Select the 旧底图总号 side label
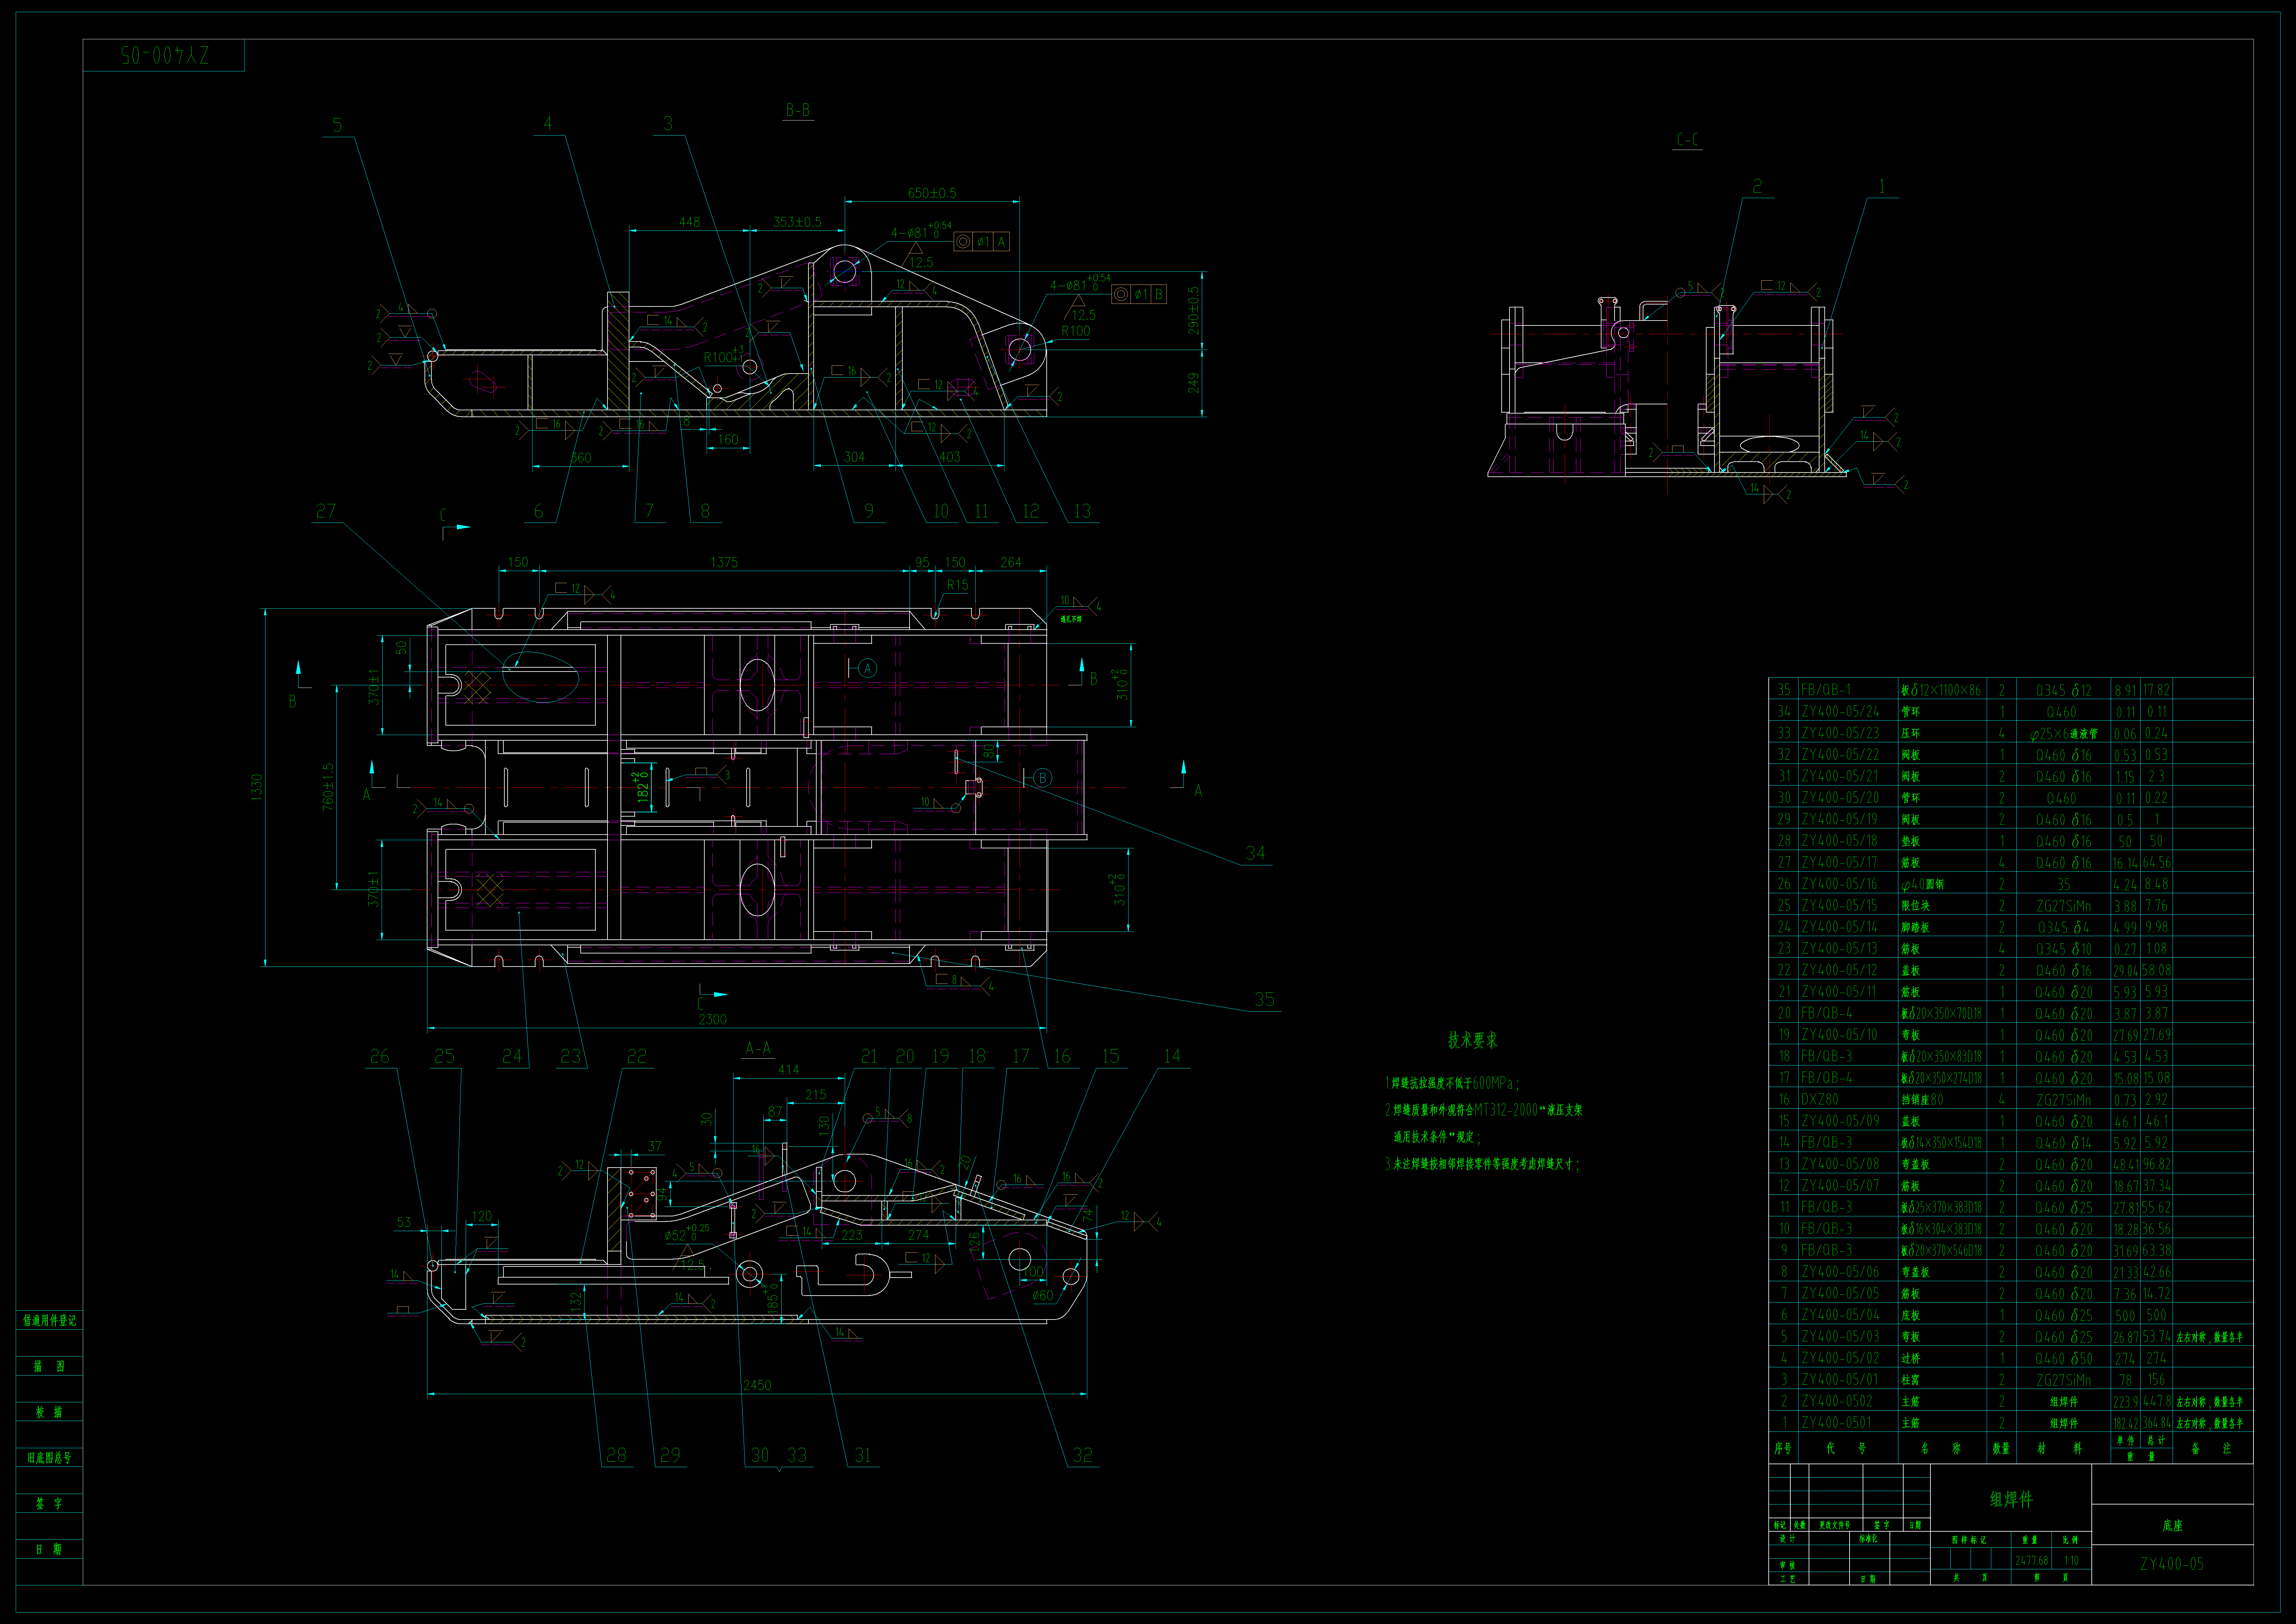The width and height of the screenshot is (2296, 1624). pyautogui.click(x=49, y=1458)
